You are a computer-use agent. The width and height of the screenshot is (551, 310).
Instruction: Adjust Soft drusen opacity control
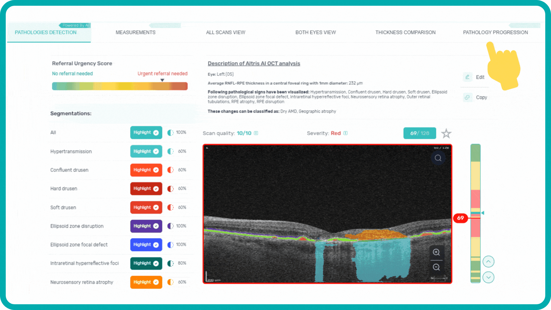click(170, 207)
